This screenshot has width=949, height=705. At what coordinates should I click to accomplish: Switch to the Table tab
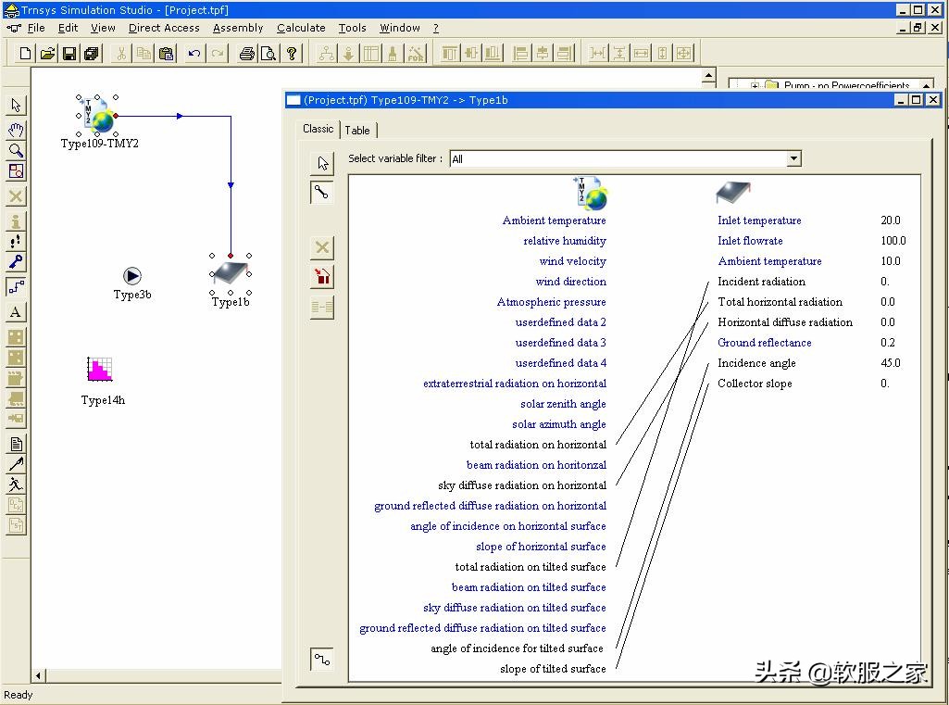pos(357,131)
